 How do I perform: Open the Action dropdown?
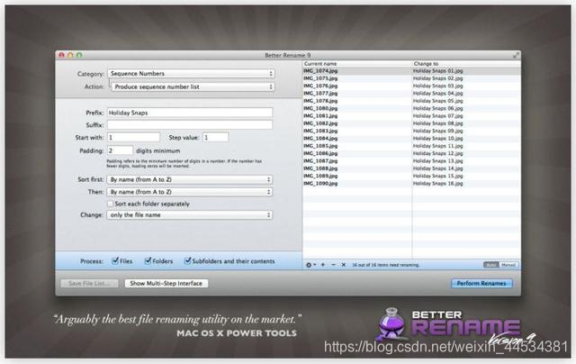[x=193, y=86]
